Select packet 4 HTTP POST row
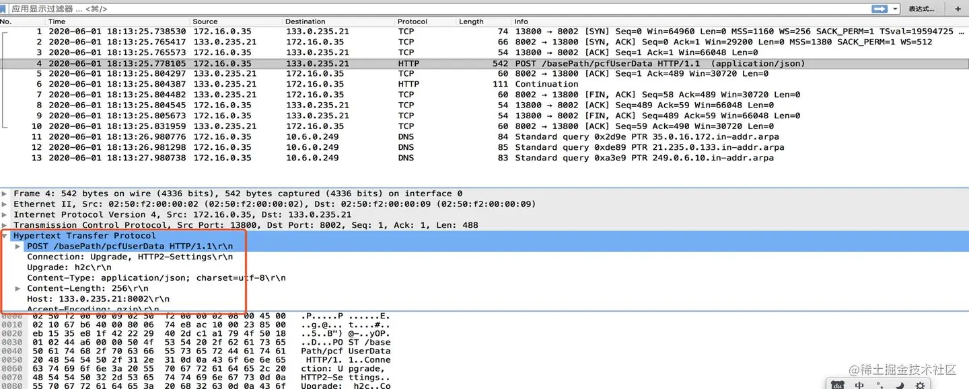 (485, 63)
